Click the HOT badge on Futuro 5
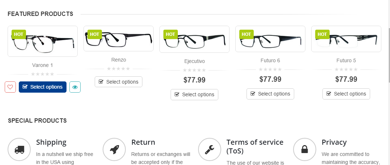 (322, 34)
